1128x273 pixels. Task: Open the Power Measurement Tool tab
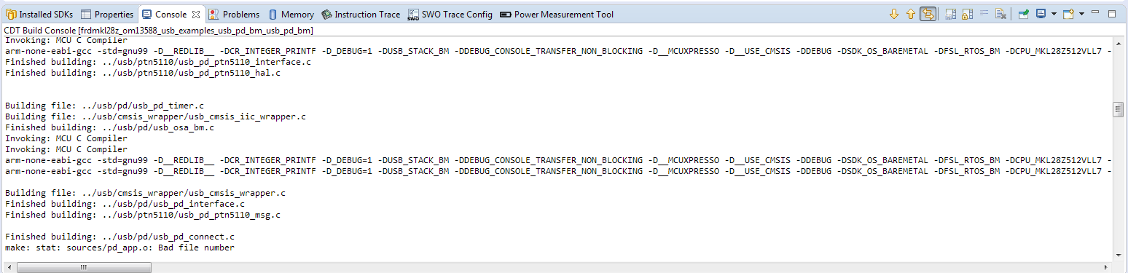tap(556, 15)
